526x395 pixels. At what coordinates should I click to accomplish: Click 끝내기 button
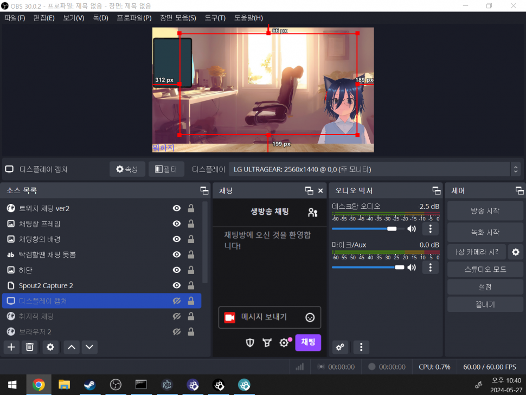[485, 304]
